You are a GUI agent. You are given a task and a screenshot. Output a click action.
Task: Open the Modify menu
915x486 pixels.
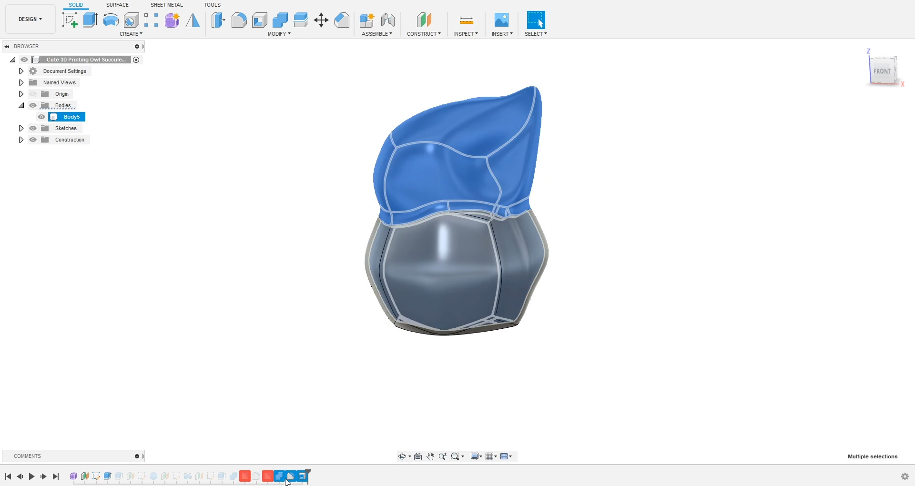coord(279,34)
